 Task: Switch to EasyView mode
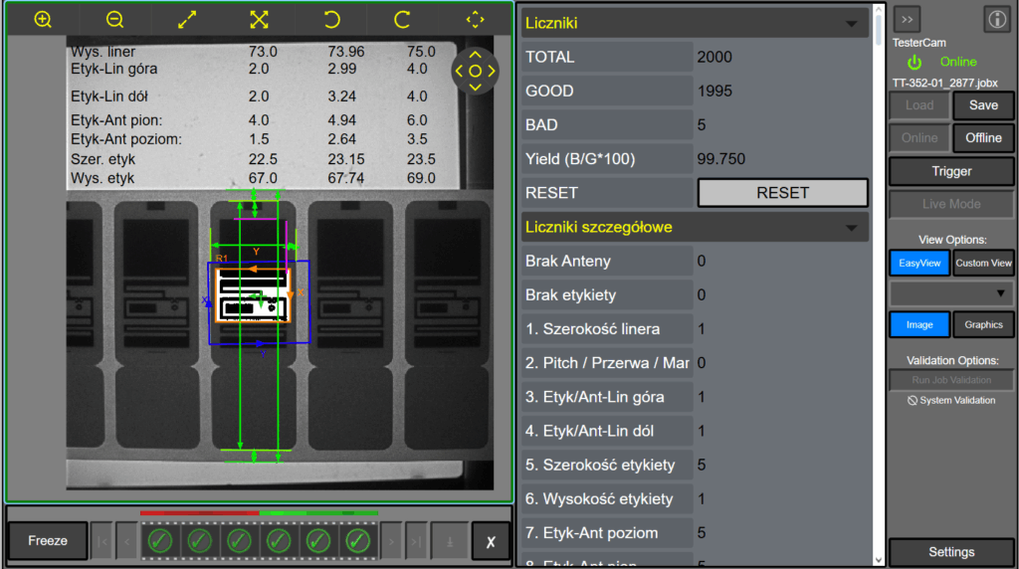click(x=919, y=263)
